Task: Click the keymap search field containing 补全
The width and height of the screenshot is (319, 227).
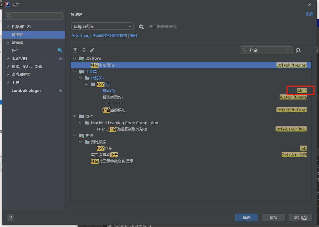Action: [266, 50]
